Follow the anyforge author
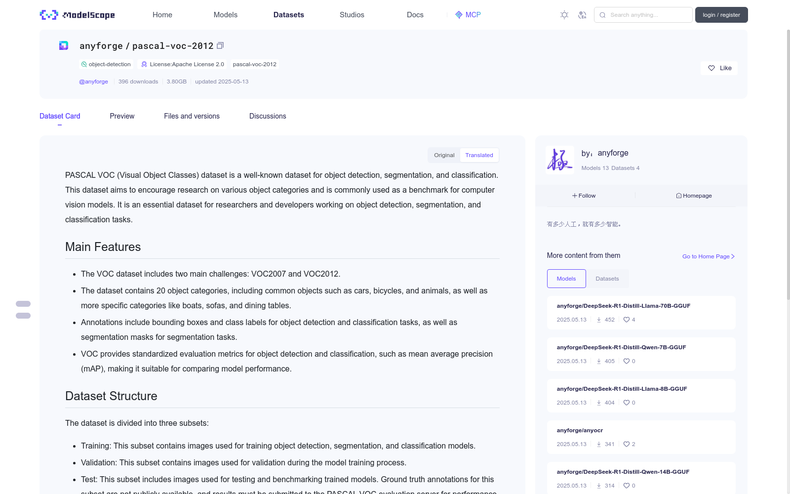The height and width of the screenshot is (494, 790). click(x=584, y=196)
